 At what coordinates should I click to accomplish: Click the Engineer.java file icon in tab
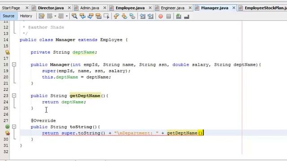pyautogui.click(x=157, y=8)
